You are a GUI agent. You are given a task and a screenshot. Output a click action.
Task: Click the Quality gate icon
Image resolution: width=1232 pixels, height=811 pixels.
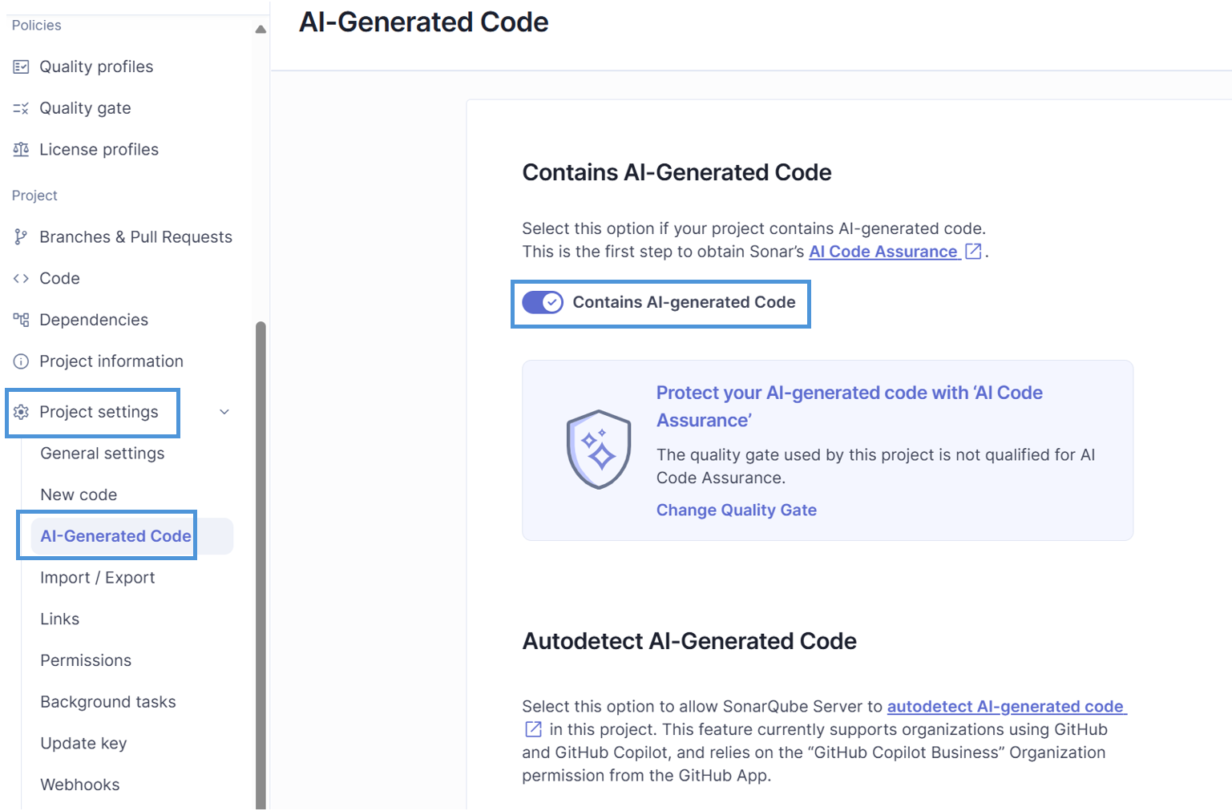point(21,108)
